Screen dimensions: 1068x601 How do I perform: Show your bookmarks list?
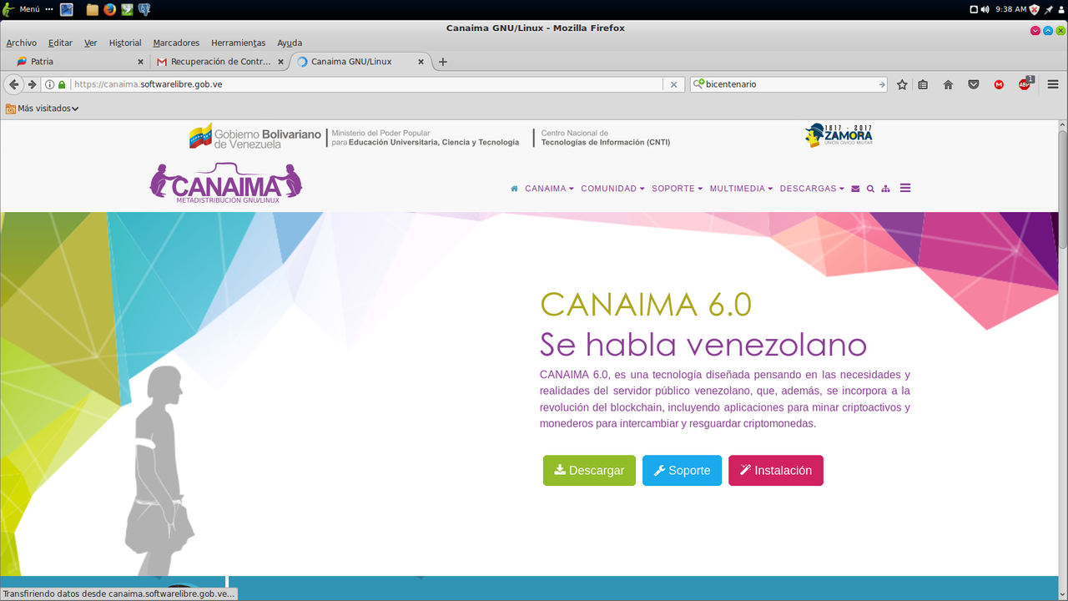point(923,84)
